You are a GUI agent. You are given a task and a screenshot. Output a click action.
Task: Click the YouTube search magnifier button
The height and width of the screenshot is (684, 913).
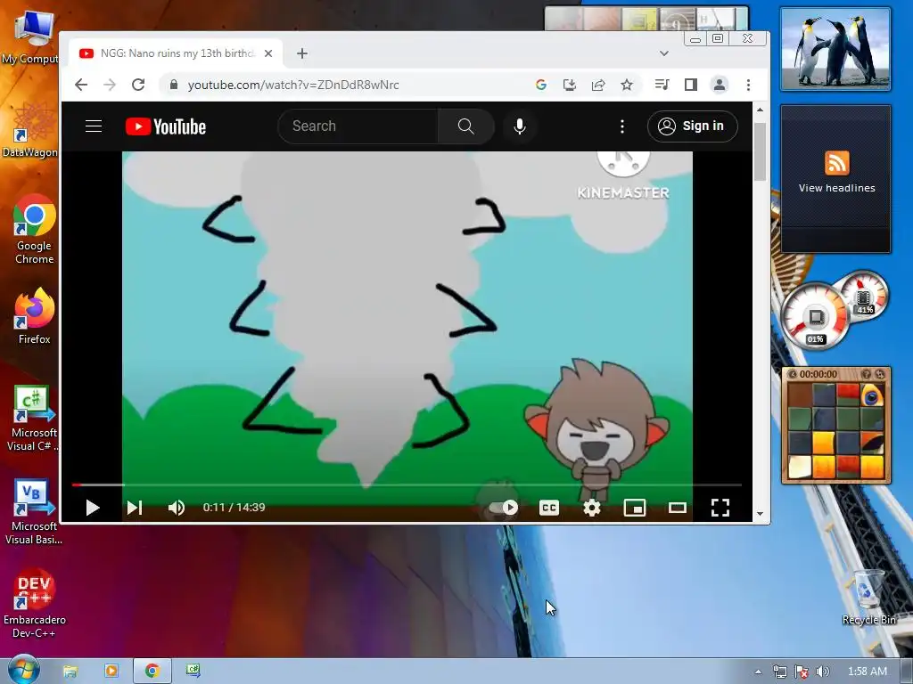[465, 126]
